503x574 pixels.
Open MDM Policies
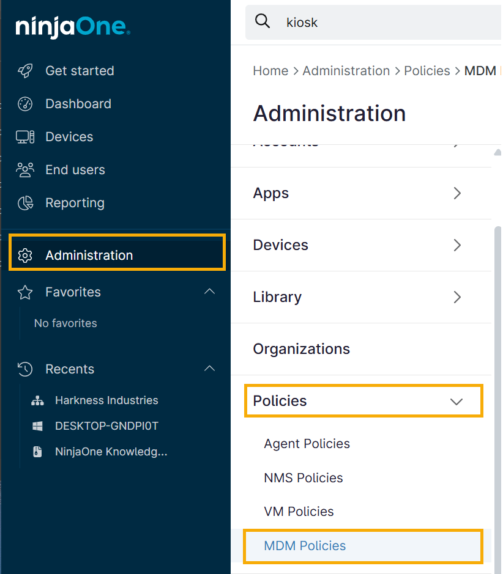coord(304,546)
